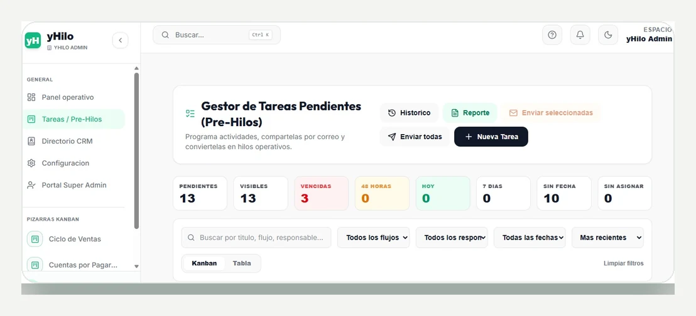Click the Configuracion gear icon
Screen dimensions: 696x316
pos(31,163)
